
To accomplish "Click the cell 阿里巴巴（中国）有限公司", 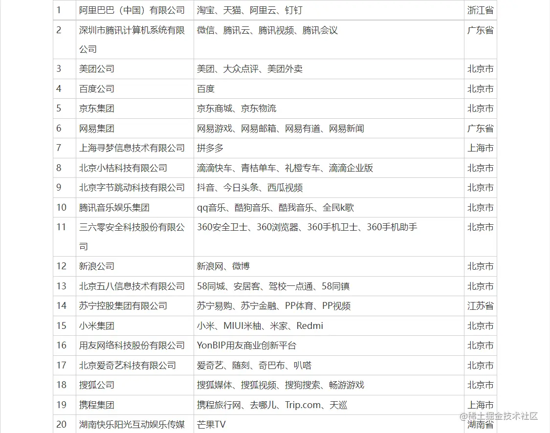I will (135, 10).
